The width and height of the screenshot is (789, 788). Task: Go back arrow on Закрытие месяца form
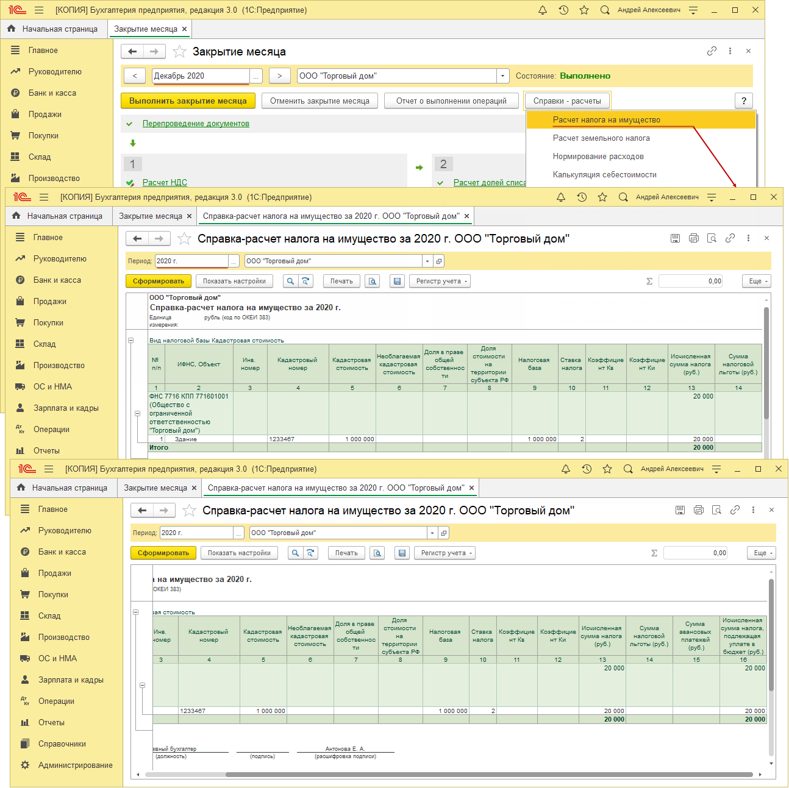(132, 52)
